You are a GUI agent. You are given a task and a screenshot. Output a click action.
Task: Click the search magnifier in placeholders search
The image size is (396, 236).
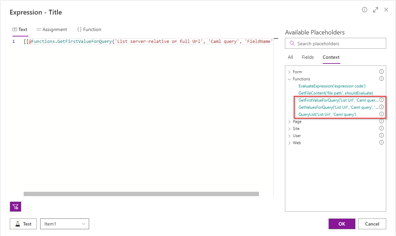point(292,43)
